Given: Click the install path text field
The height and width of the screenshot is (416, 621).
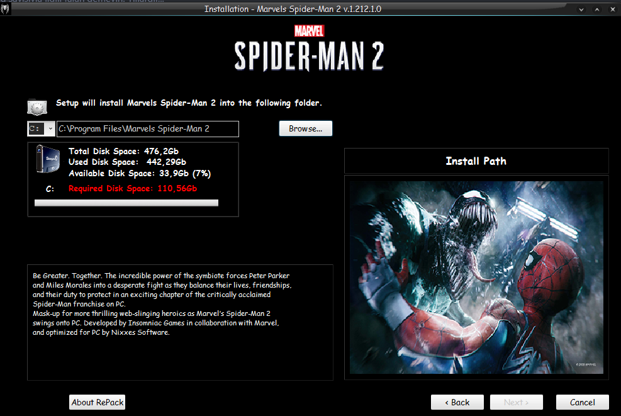Looking at the screenshot, I should [148, 129].
